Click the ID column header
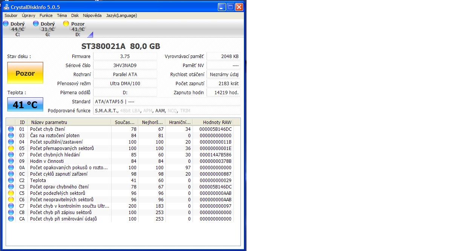 pos(22,122)
